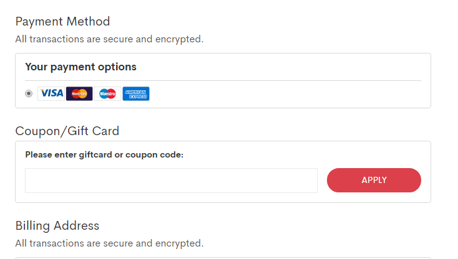Screen dimensions: 458x259
Task: Click the secure and encrypted note under Payment Method
Action: point(109,39)
